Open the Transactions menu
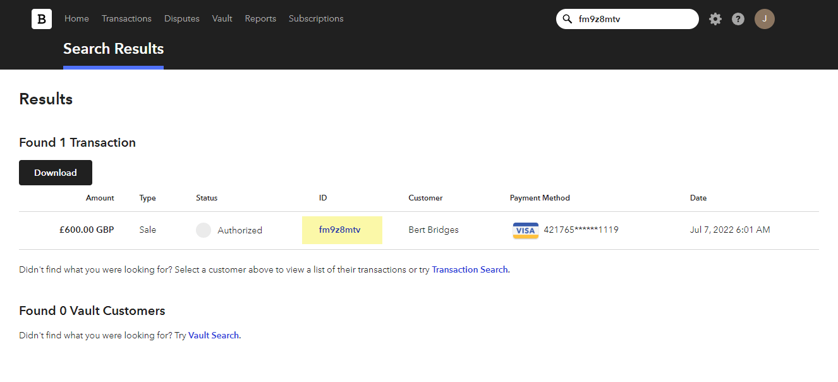Screen dimensions: 838x382 tap(126, 19)
